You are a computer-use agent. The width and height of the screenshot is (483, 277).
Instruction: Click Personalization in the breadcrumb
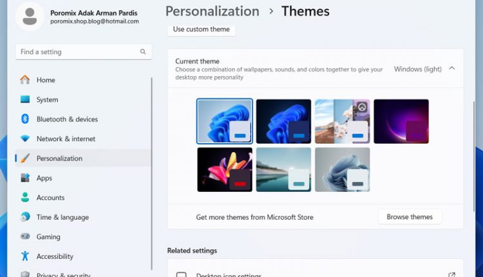pos(213,12)
